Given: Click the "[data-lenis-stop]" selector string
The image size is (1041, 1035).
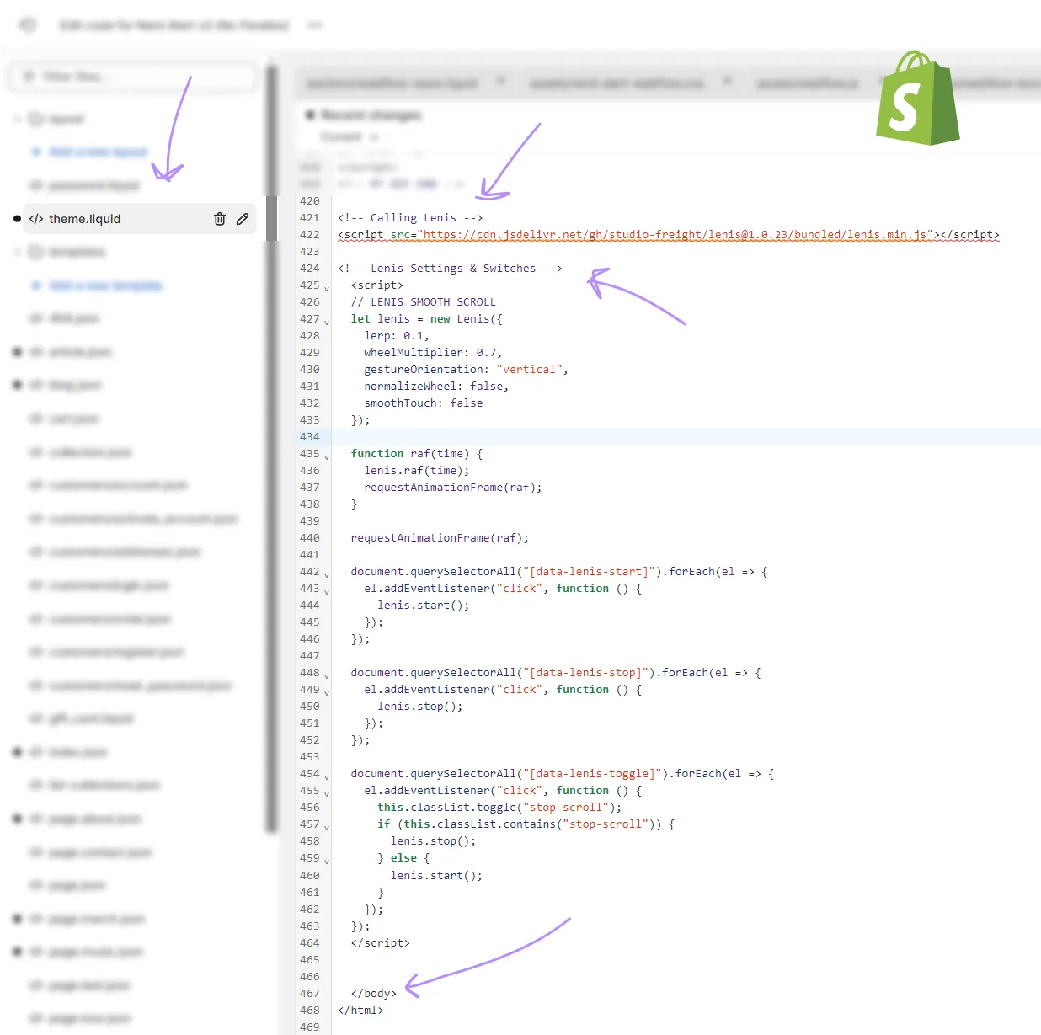Looking at the screenshot, I should 585,673.
